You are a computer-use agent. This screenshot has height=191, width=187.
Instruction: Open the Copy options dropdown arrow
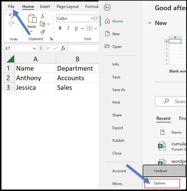(x=48, y=24)
